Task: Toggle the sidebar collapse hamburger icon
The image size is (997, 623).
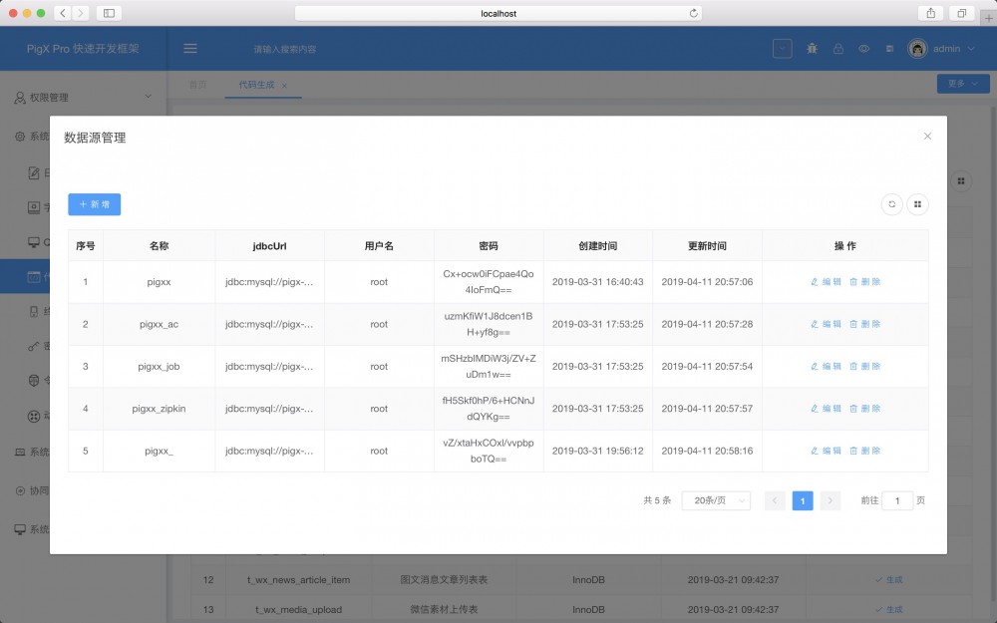Action: tap(190, 48)
